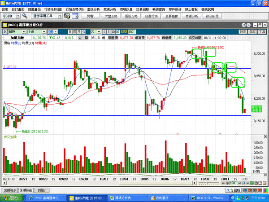Click the line-draw icon in the bottom tool row
Screen dimensions: 269x202
pos(260,183)
